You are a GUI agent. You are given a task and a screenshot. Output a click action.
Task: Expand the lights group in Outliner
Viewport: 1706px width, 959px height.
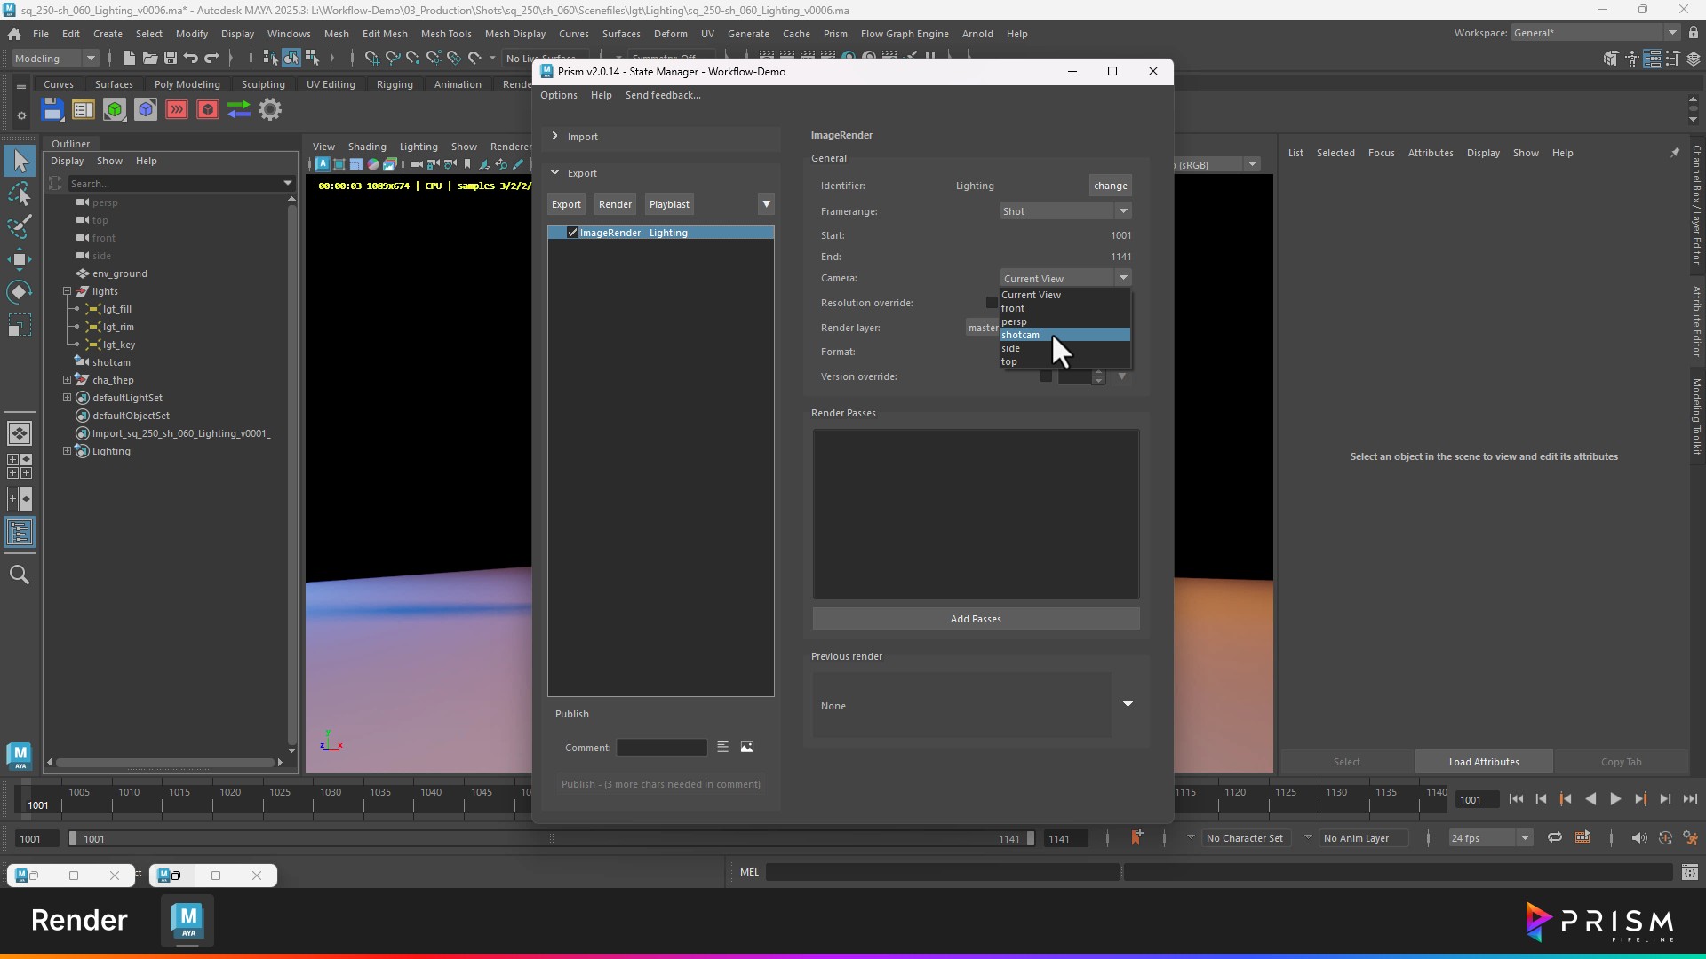click(67, 291)
